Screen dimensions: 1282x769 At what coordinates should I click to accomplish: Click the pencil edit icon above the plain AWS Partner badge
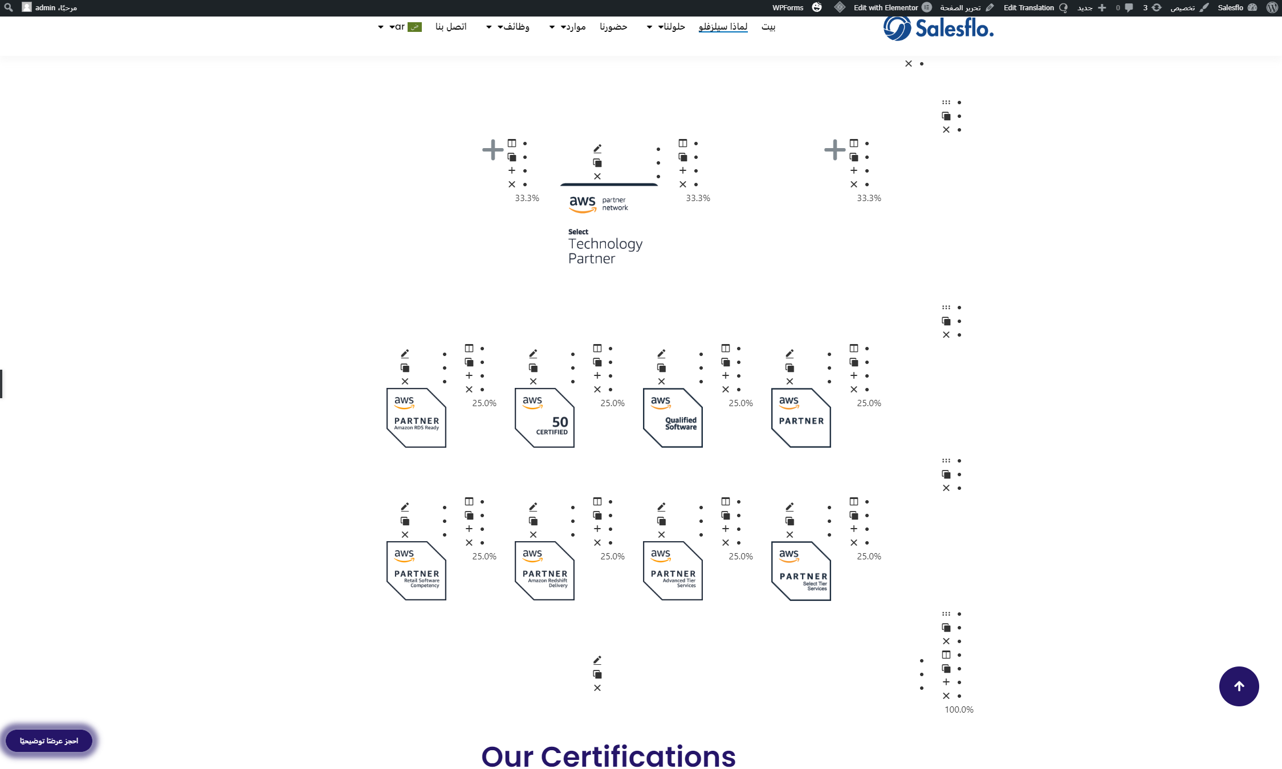[789, 354]
